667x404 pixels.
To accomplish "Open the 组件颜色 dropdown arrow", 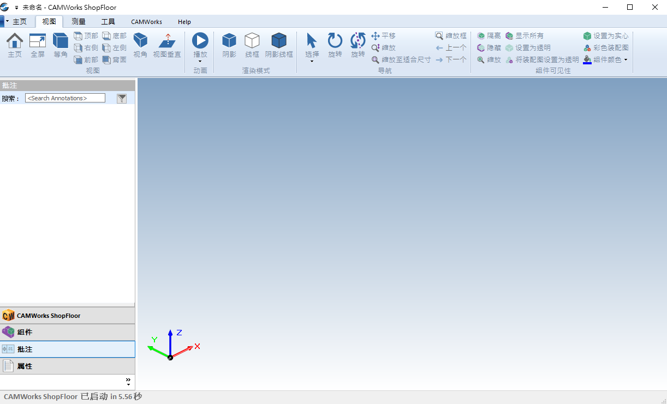I will [x=626, y=60].
